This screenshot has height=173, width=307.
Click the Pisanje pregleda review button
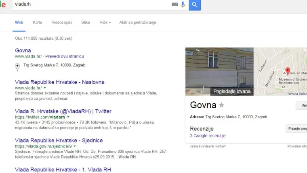(296, 128)
